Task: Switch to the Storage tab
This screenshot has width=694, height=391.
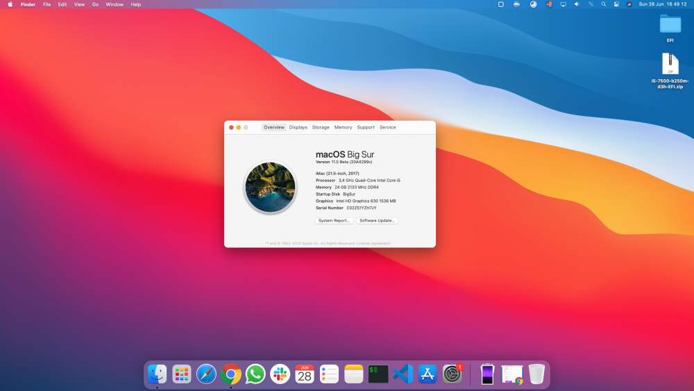Action: (321, 128)
